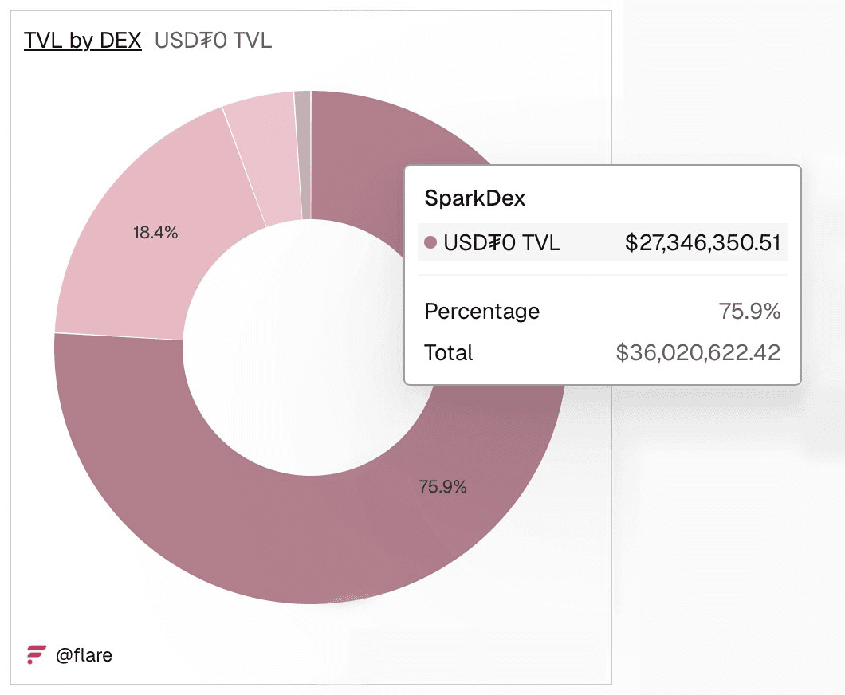Click the $27,346,350.51 value in tooltip

pos(702,242)
